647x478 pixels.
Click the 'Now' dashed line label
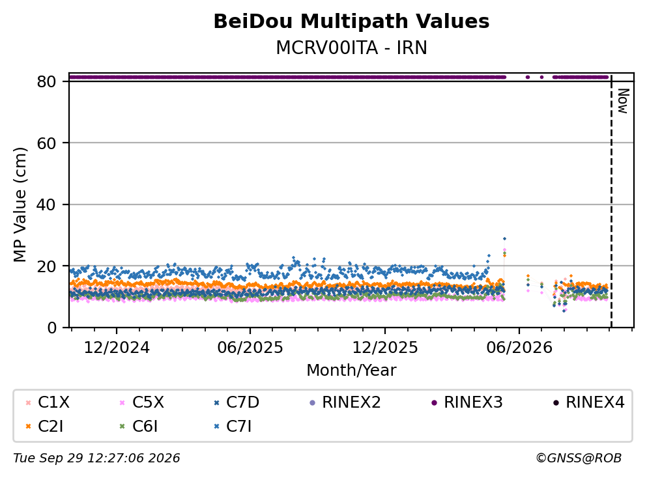(623, 101)
